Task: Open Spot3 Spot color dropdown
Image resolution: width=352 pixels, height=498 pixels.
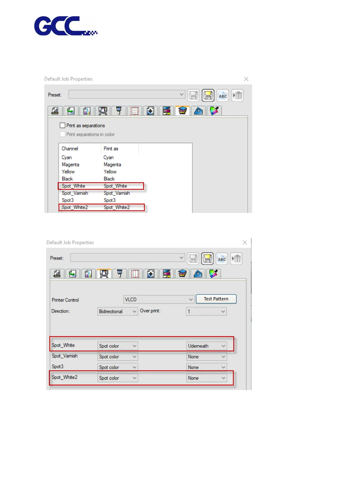Action: [x=118, y=367]
